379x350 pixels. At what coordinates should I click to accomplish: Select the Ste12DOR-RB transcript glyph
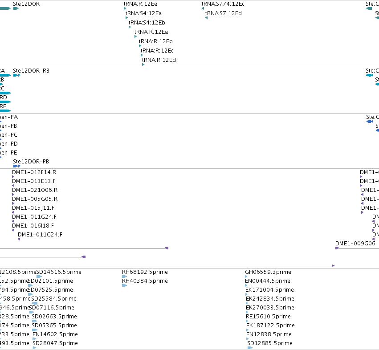tap(17, 75)
